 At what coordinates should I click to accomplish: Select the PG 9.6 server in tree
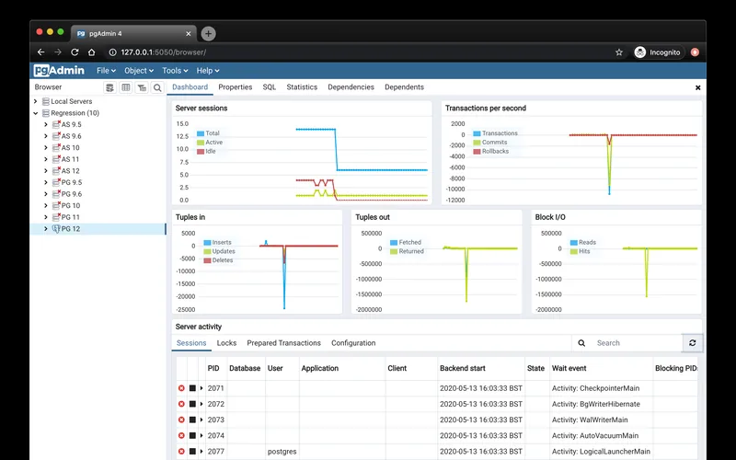[x=72, y=194]
